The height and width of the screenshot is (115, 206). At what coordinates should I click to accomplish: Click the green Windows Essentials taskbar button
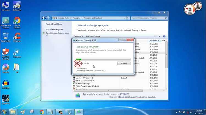click(x=79, y=112)
